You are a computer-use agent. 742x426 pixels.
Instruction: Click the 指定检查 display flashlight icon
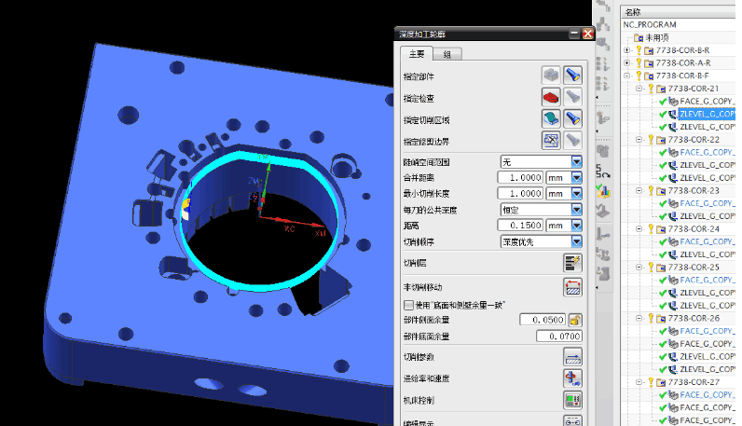572,98
